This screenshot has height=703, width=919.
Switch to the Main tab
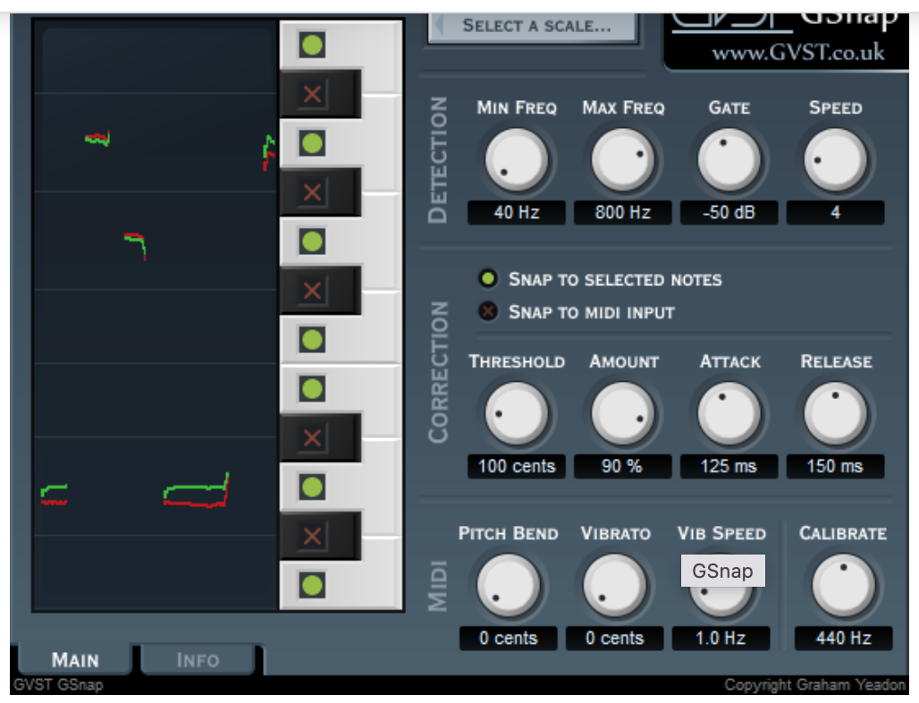click(75, 659)
